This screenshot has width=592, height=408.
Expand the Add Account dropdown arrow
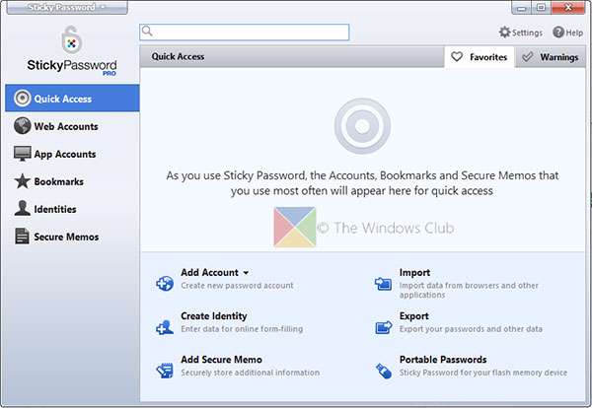(x=246, y=273)
